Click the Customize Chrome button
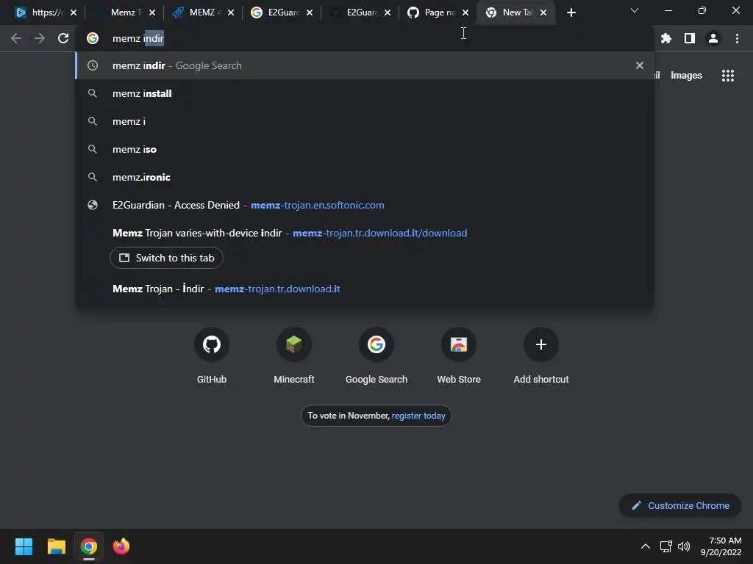This screenshot has width=753, height=564. pyautogui.click(x=680, y=505)
